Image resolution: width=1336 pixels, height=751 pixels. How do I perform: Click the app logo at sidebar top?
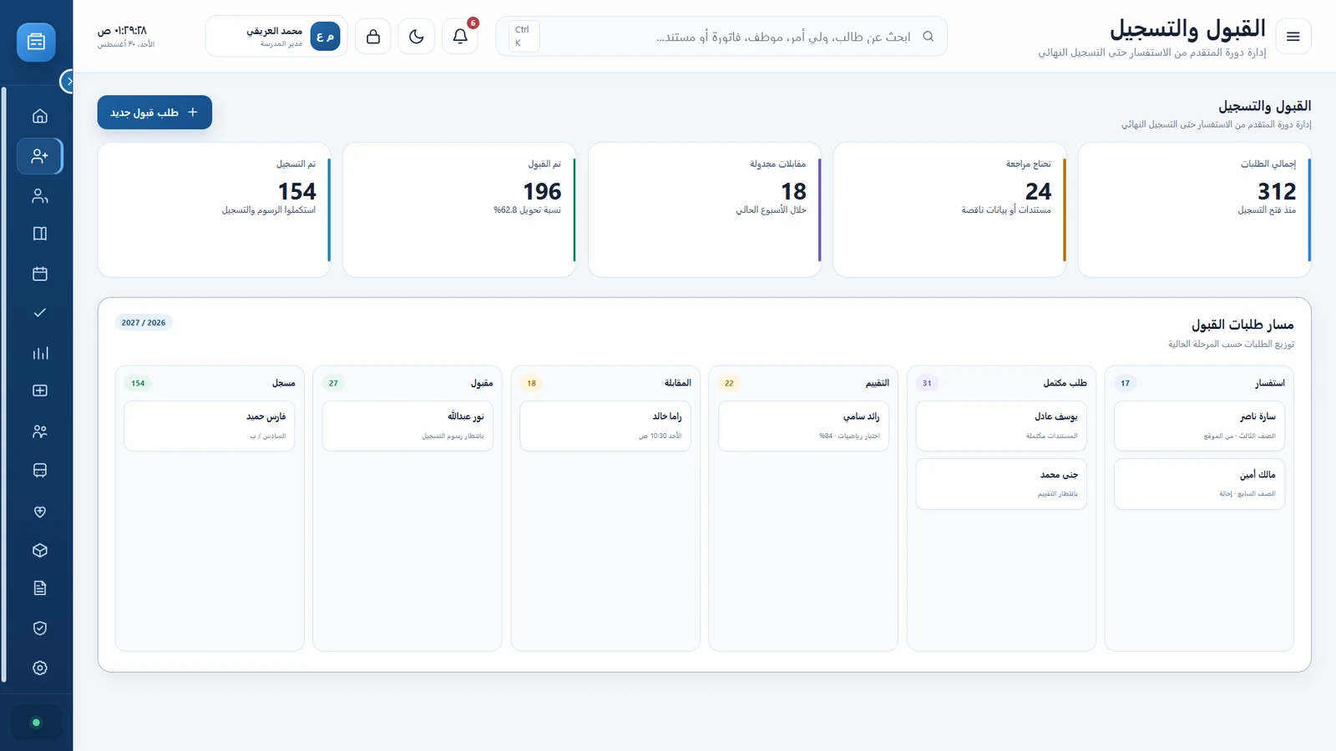(x=36, y=42)
